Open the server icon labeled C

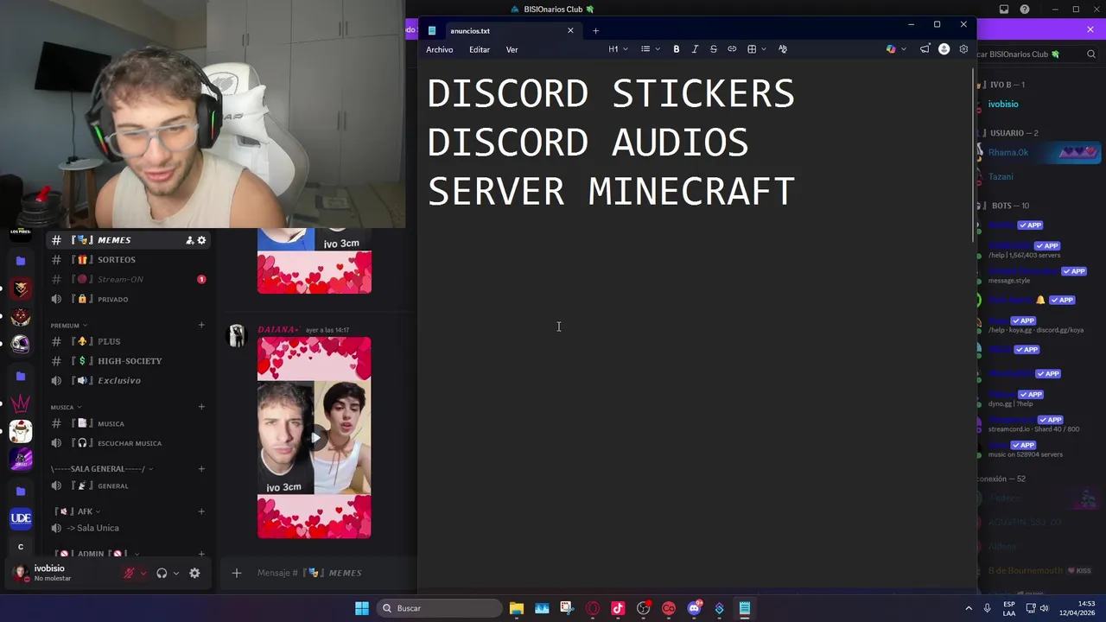coord(21,547)
